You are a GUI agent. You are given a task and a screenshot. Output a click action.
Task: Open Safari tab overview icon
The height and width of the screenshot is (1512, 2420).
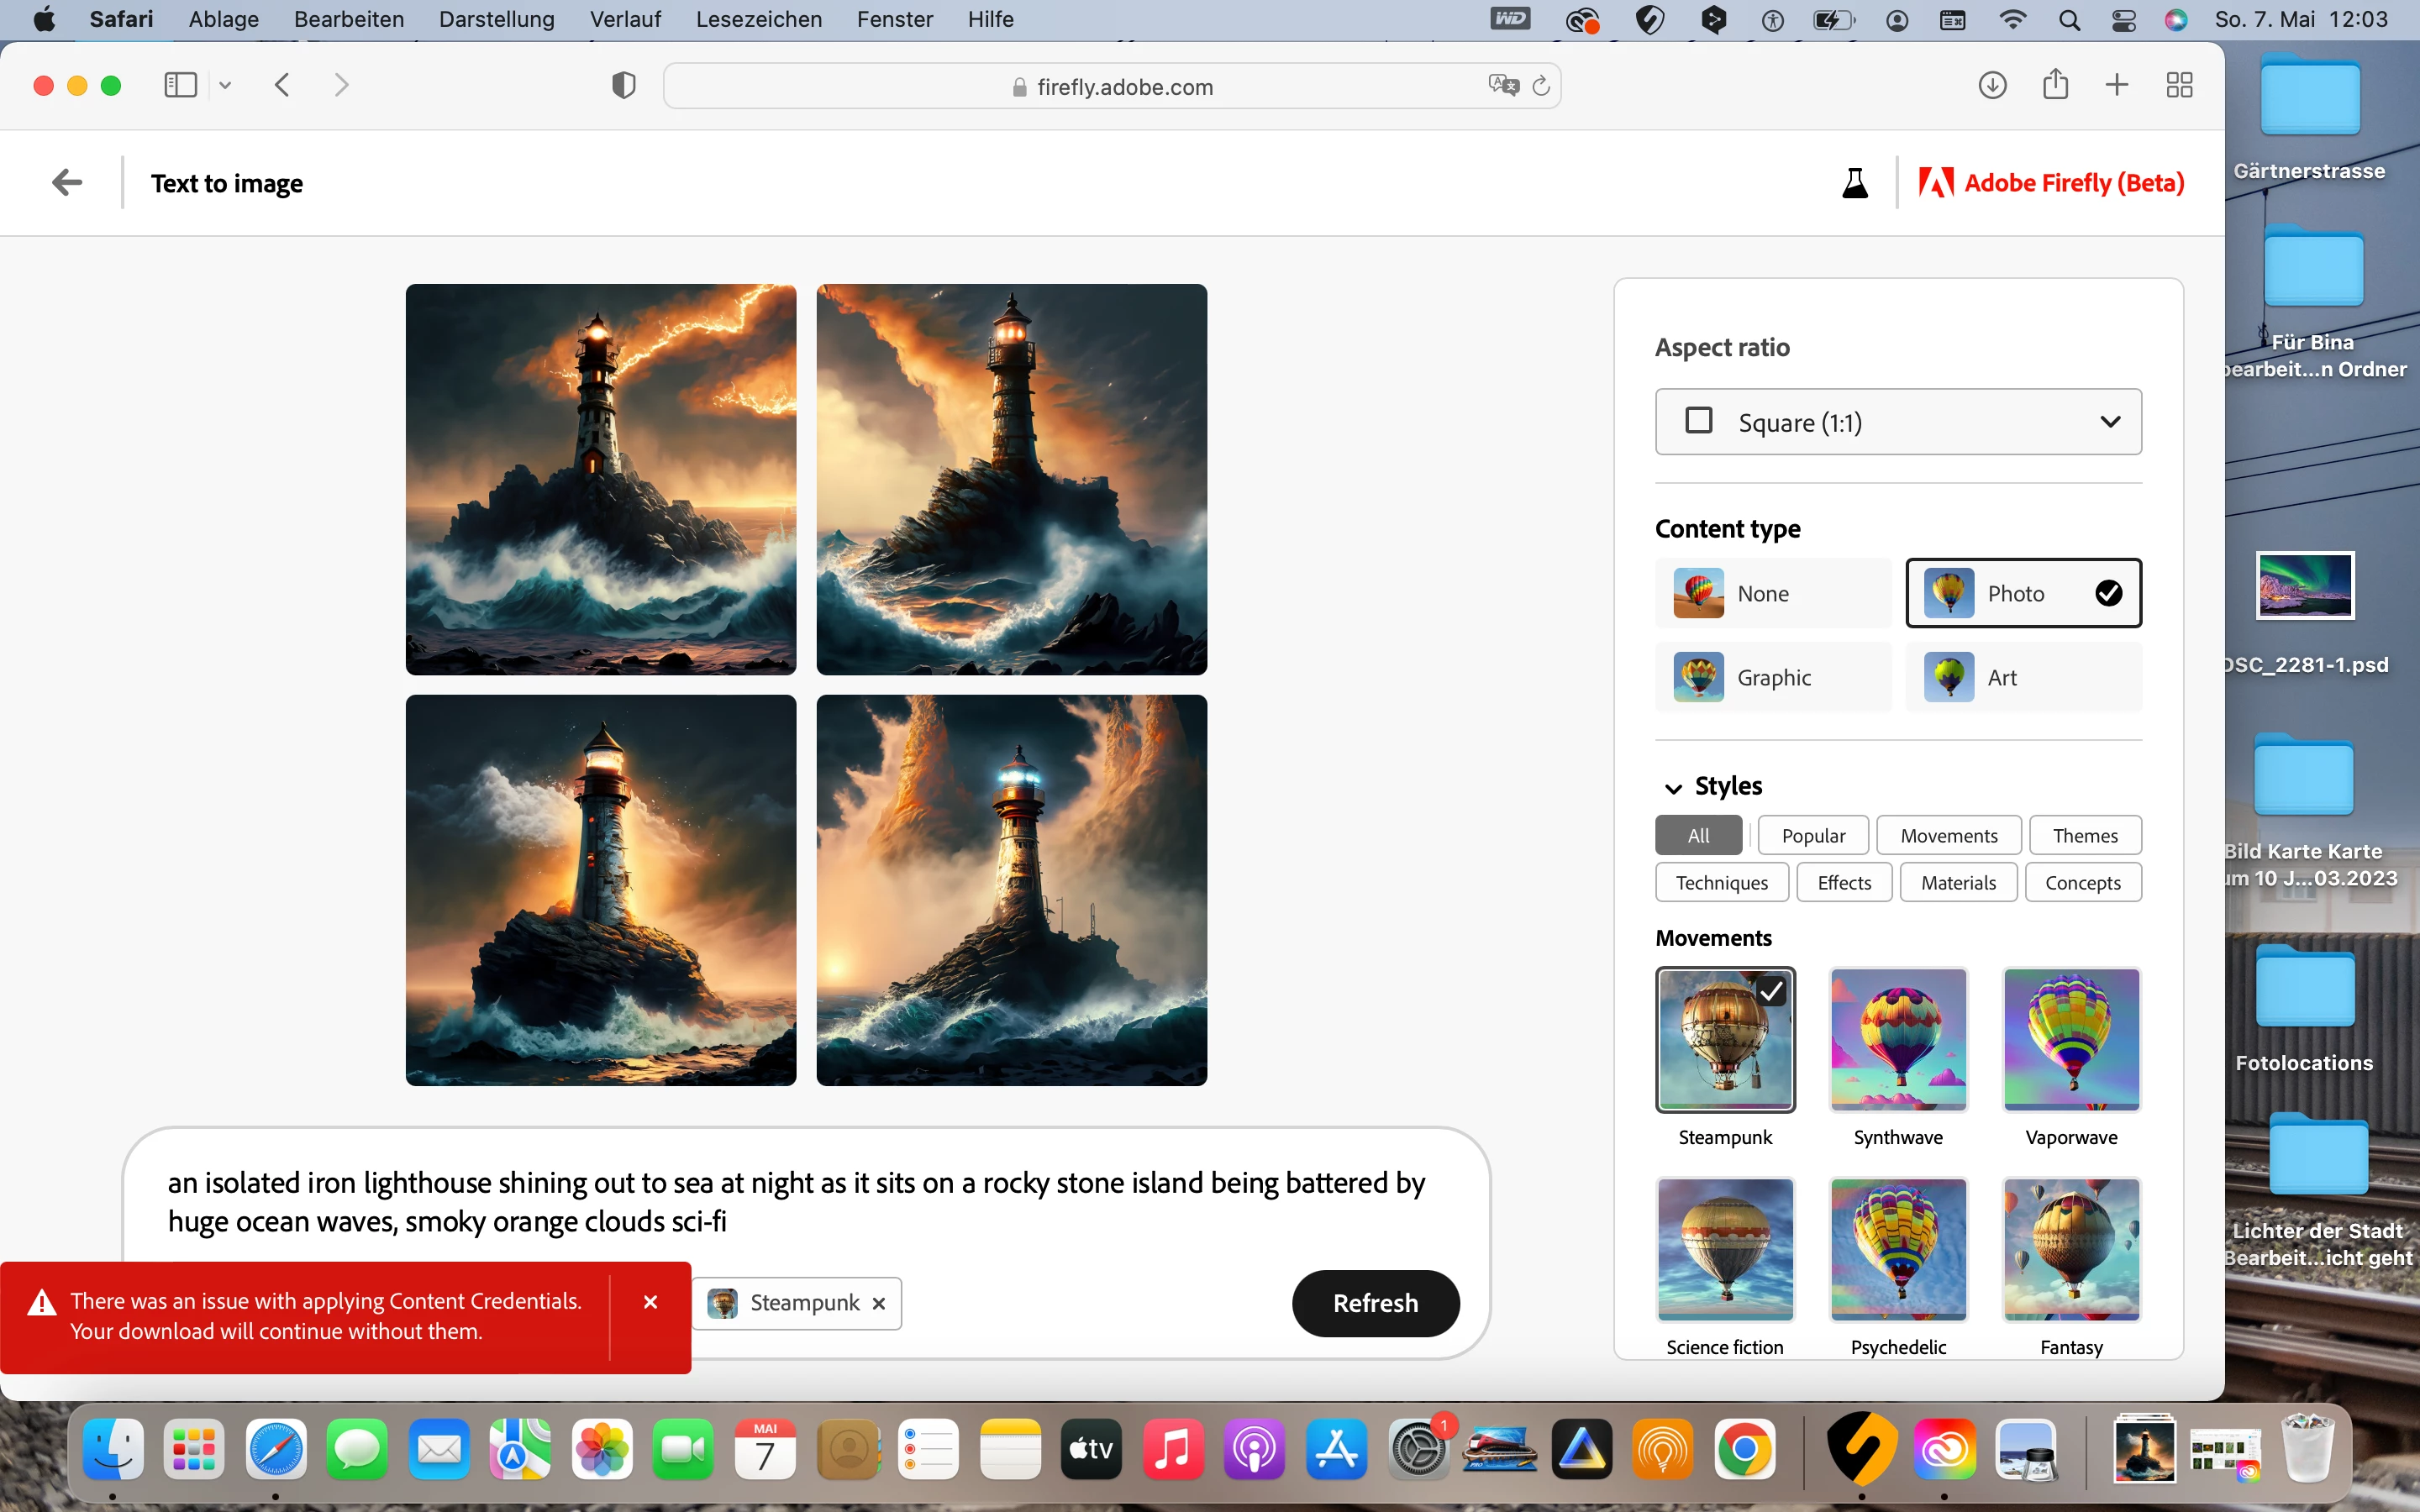(x=2179, y=86)
